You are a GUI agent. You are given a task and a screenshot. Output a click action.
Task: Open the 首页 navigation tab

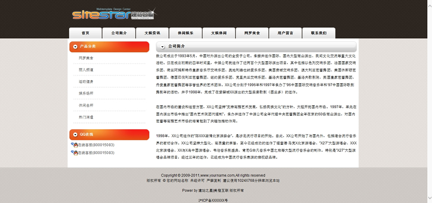(x=85, y=33)
